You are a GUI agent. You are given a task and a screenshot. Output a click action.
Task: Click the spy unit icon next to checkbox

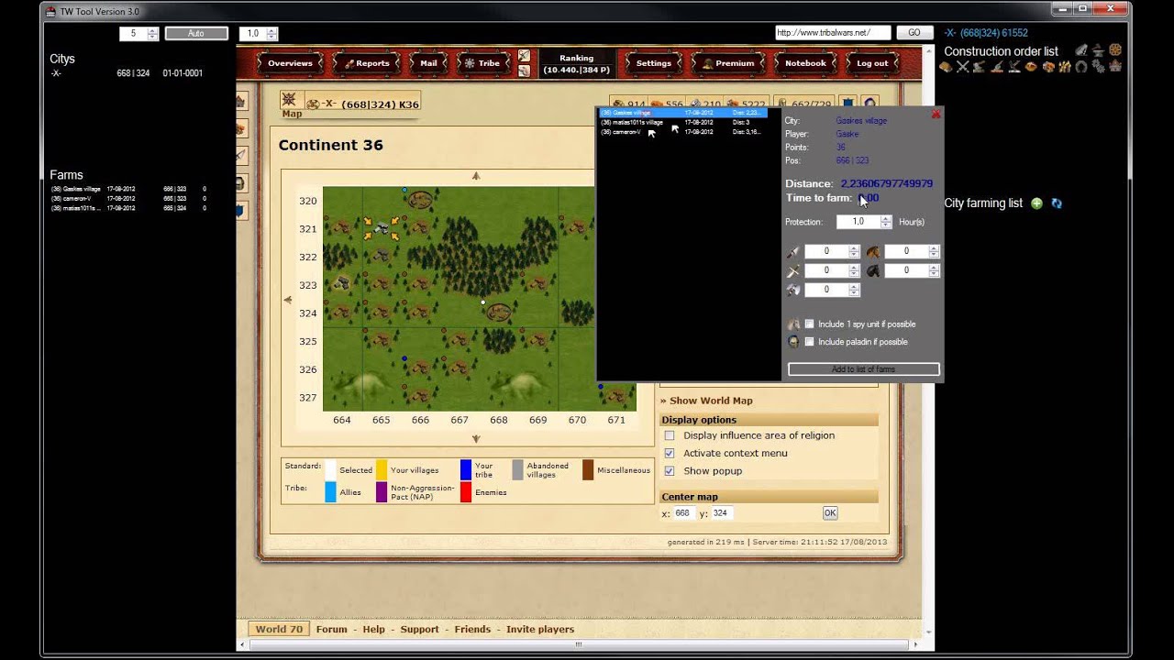point(793,324)
